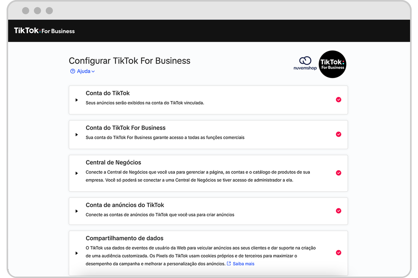Click text 'Conecte as contas de anúncios do TikTok'
Viewport: 418px width, 278px height.
(127, 215)
